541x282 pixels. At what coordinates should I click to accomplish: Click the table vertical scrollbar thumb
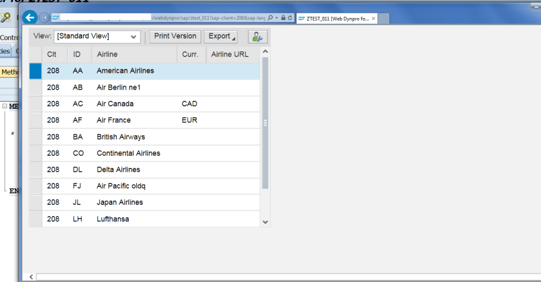point(265,123)
